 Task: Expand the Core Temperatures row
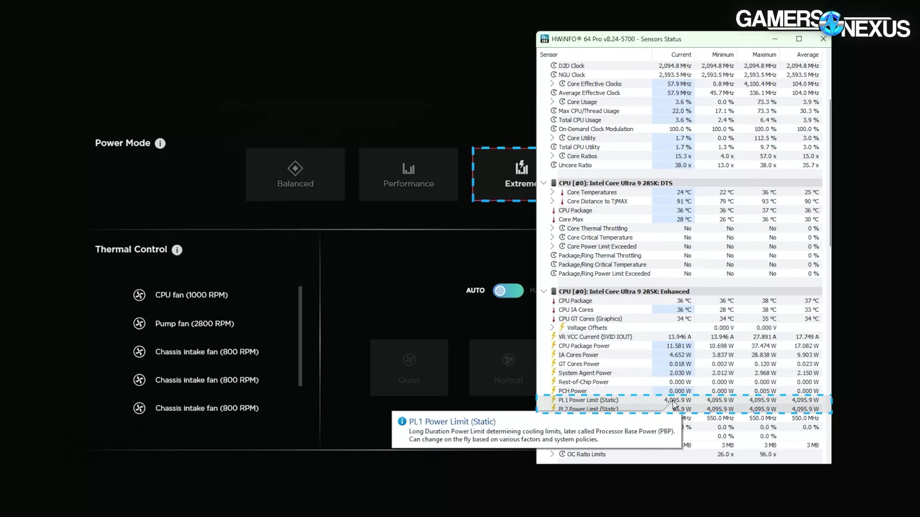(x=553, y=192)
